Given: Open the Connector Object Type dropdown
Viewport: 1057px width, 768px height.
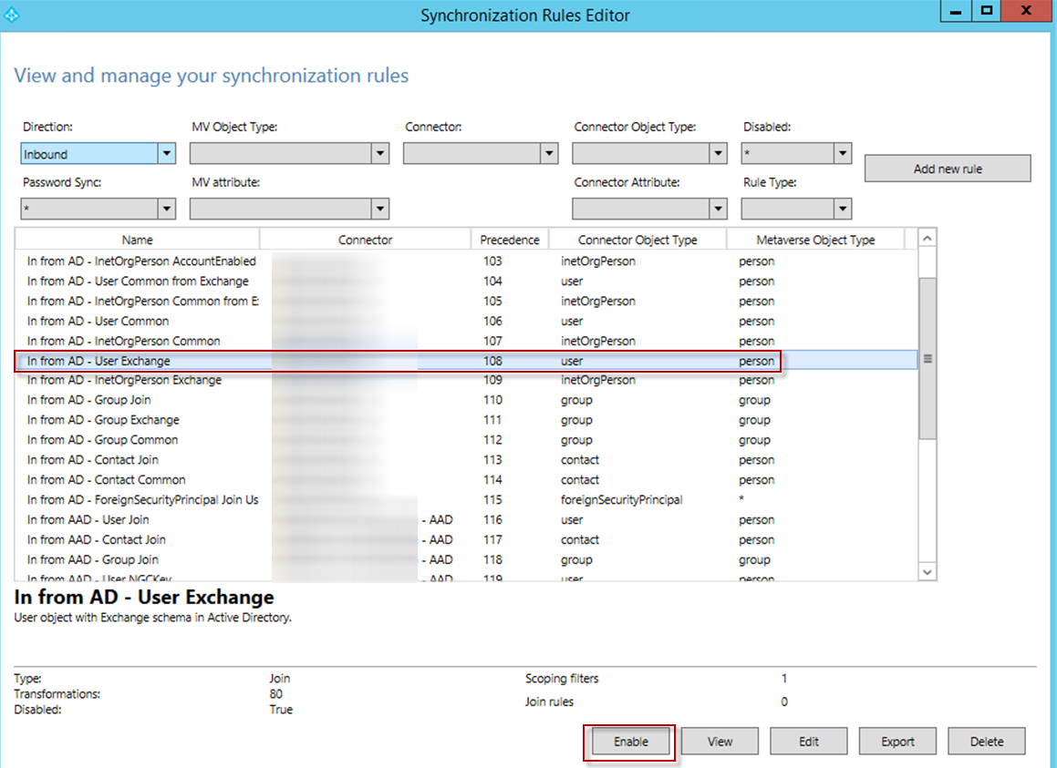Looking at the screenshot, I should [719, 153].
